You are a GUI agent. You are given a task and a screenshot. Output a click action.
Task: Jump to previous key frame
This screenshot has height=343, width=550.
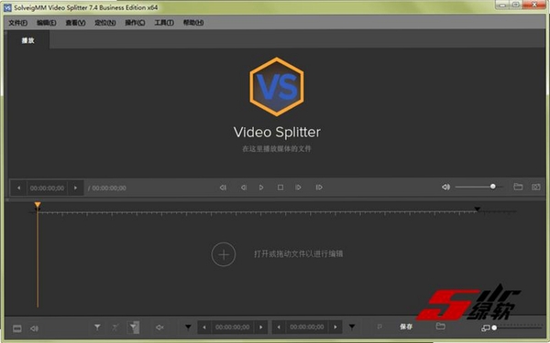point(223,188)
